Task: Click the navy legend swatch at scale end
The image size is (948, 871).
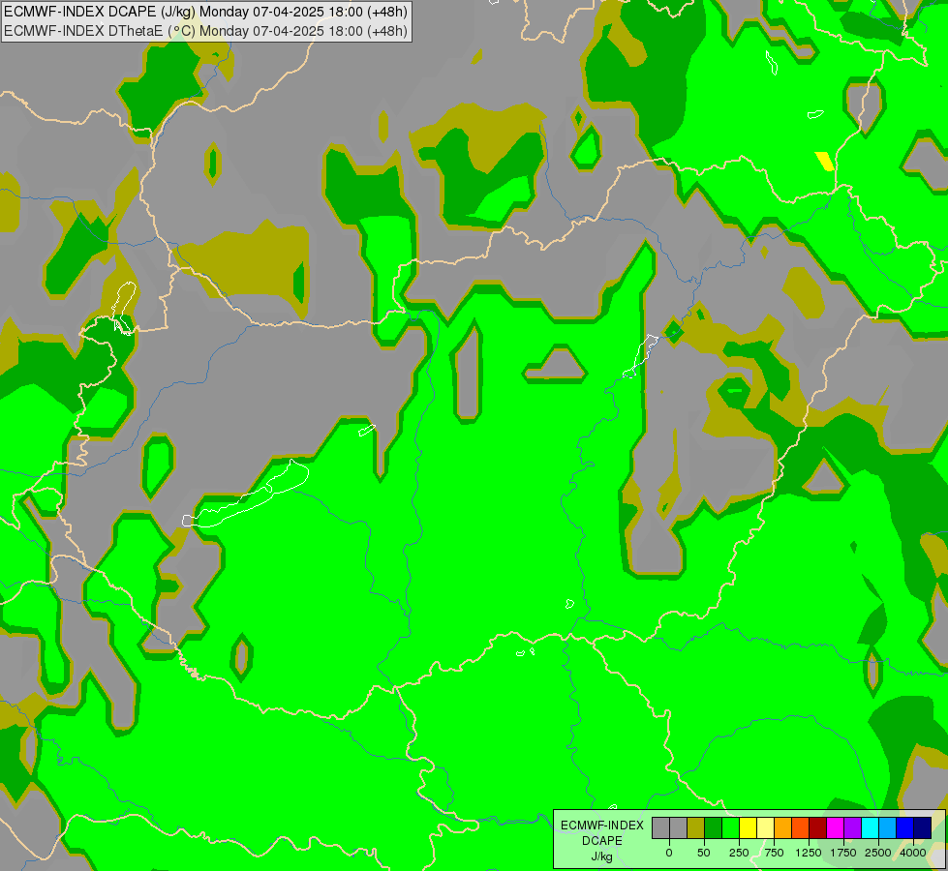Action: pyautogui.click(x=923, y=827)
